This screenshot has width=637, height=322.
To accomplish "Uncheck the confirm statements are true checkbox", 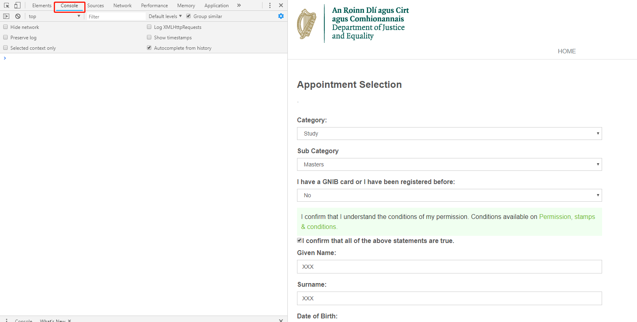I will 299,240.
